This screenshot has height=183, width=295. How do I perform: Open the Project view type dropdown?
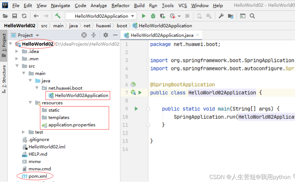click(37, 35)
